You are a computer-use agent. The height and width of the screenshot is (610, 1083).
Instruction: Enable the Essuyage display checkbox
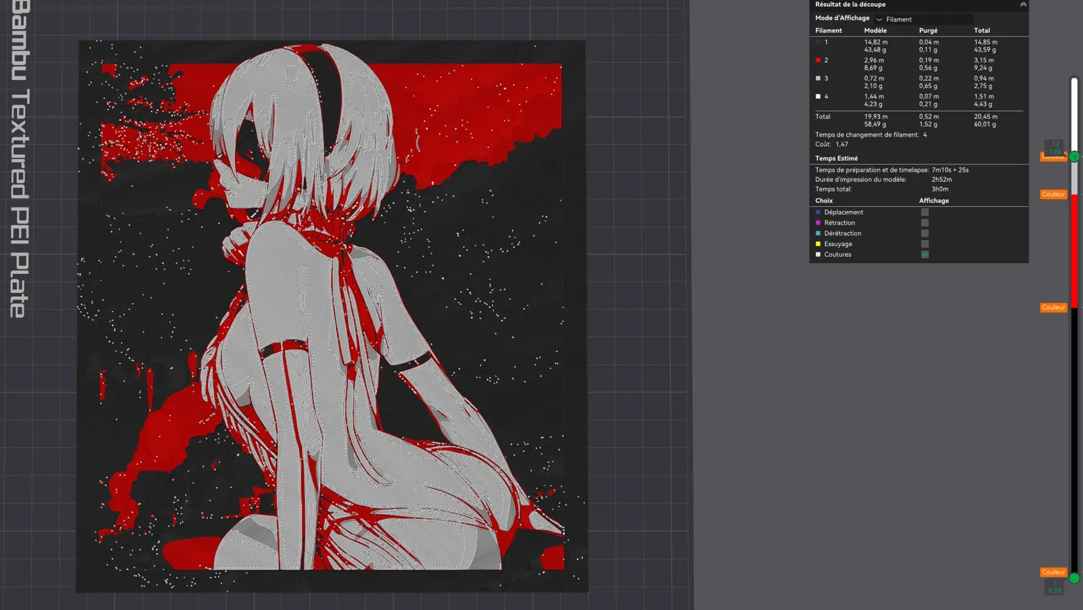pos(925,244)
